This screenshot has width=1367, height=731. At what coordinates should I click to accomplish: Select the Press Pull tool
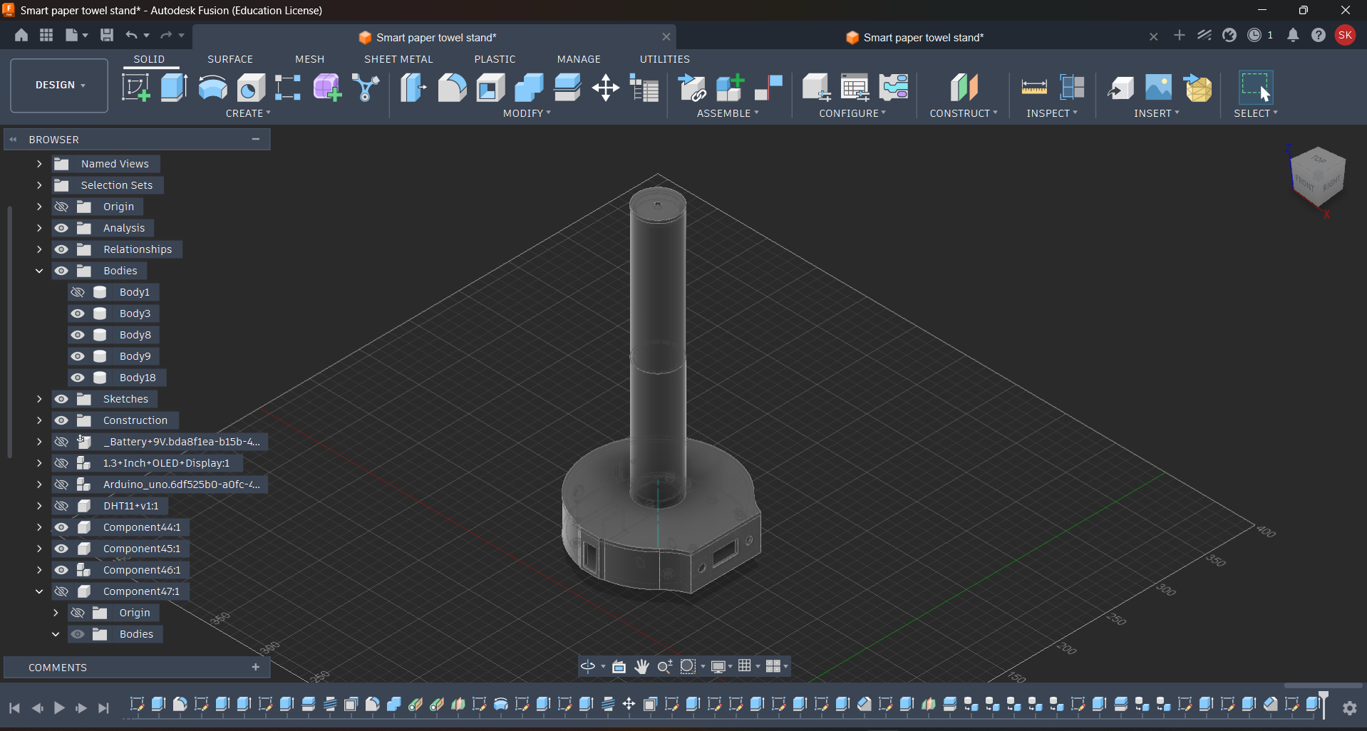(x=413, y=88)
